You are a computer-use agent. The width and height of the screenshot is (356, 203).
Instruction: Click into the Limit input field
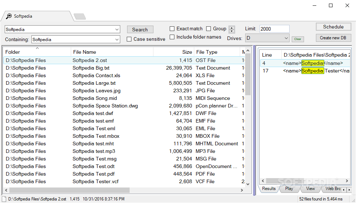[x=274, y=29]
